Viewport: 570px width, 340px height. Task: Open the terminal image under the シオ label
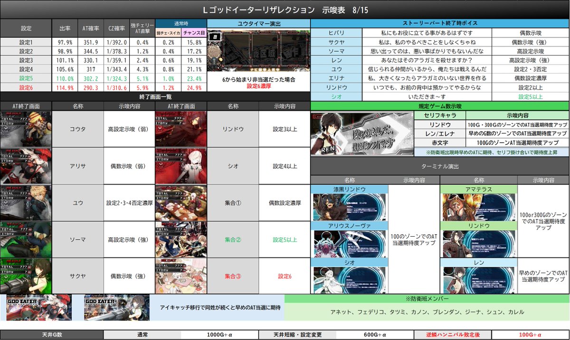point(350,281)
